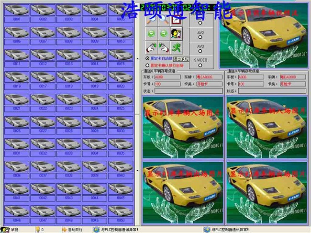Select the 固定卡确认放行出场 radio option
Screen dimensions: 311x233
147,65
